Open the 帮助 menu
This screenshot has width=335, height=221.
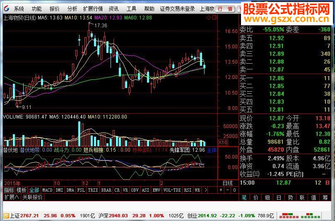[149, 9]
